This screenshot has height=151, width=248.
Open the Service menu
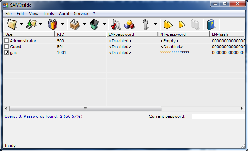pos(81,14)
